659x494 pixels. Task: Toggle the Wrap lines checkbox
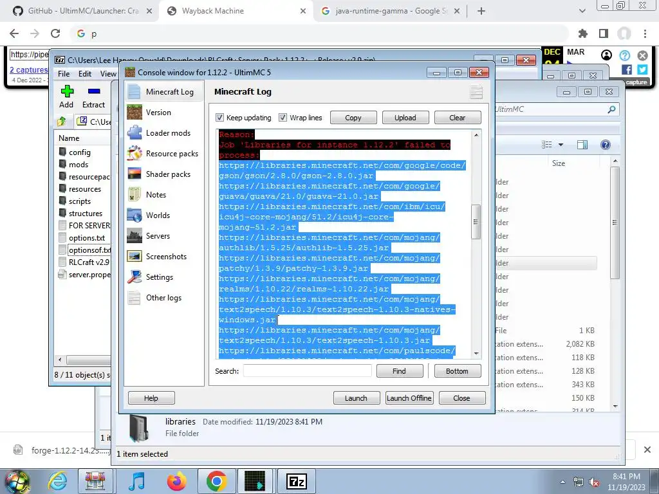click(x=283, y=117)
